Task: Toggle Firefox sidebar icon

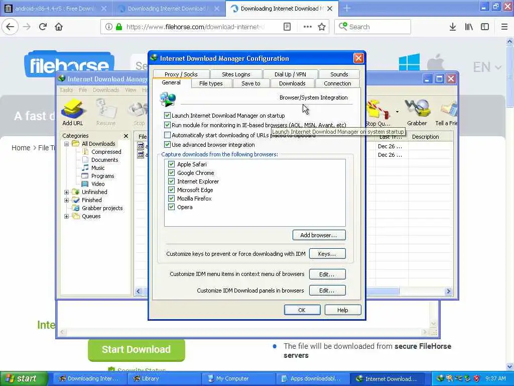Action: tap(485, 27)
